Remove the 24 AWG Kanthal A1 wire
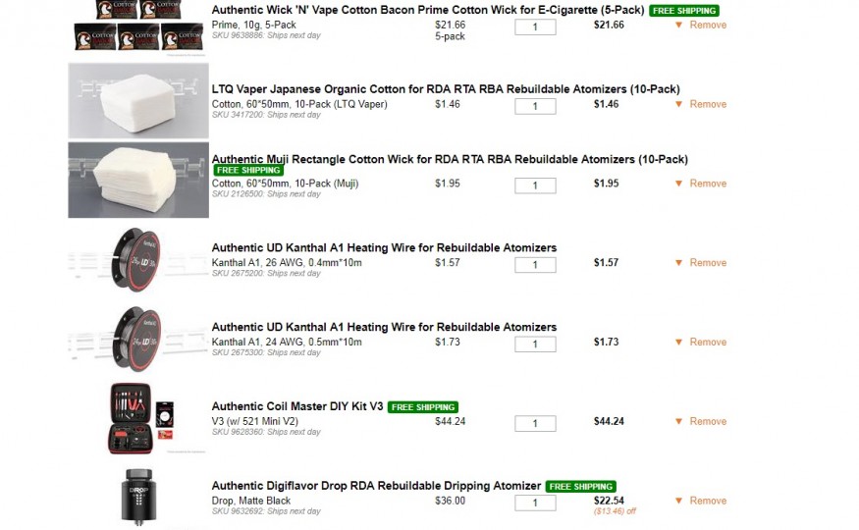 click(708, 343)
